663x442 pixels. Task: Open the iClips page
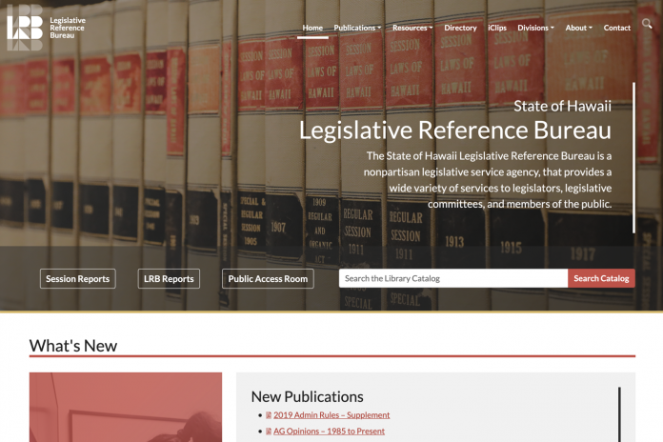pyautogui.click(x=497, y=28)
